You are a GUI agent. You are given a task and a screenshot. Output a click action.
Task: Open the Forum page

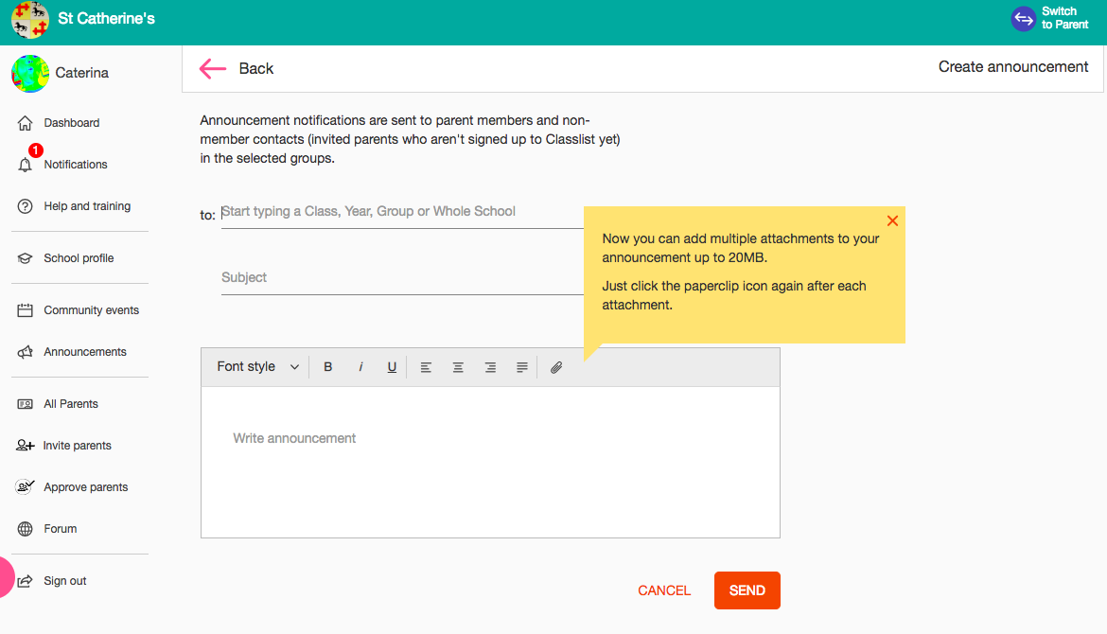point(60,529)
